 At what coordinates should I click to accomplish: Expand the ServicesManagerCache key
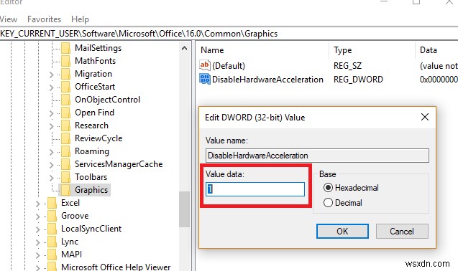coord(52,165)
